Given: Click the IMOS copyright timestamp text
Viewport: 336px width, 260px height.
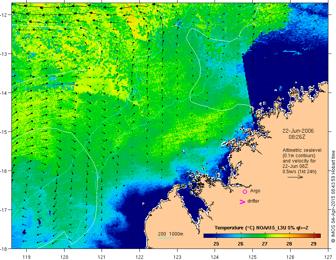Looking at the screenshot, I should pyautogui.click(x=333, y=197).
